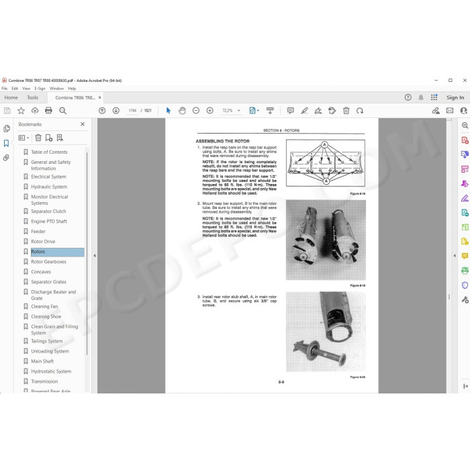The image size is (470, 470).
Task: Select the Highlight text pen tool
Action: click(305, 111)
